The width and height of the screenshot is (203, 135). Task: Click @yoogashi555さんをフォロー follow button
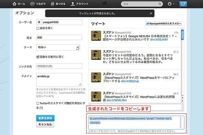coord(164,24)
